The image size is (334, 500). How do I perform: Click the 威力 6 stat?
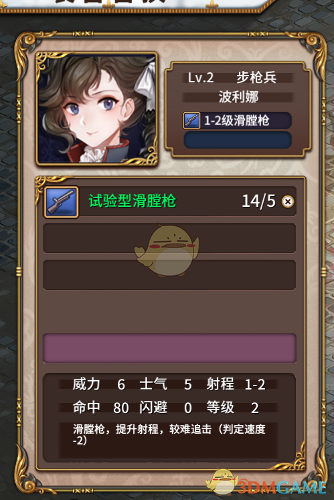point(98,384)
